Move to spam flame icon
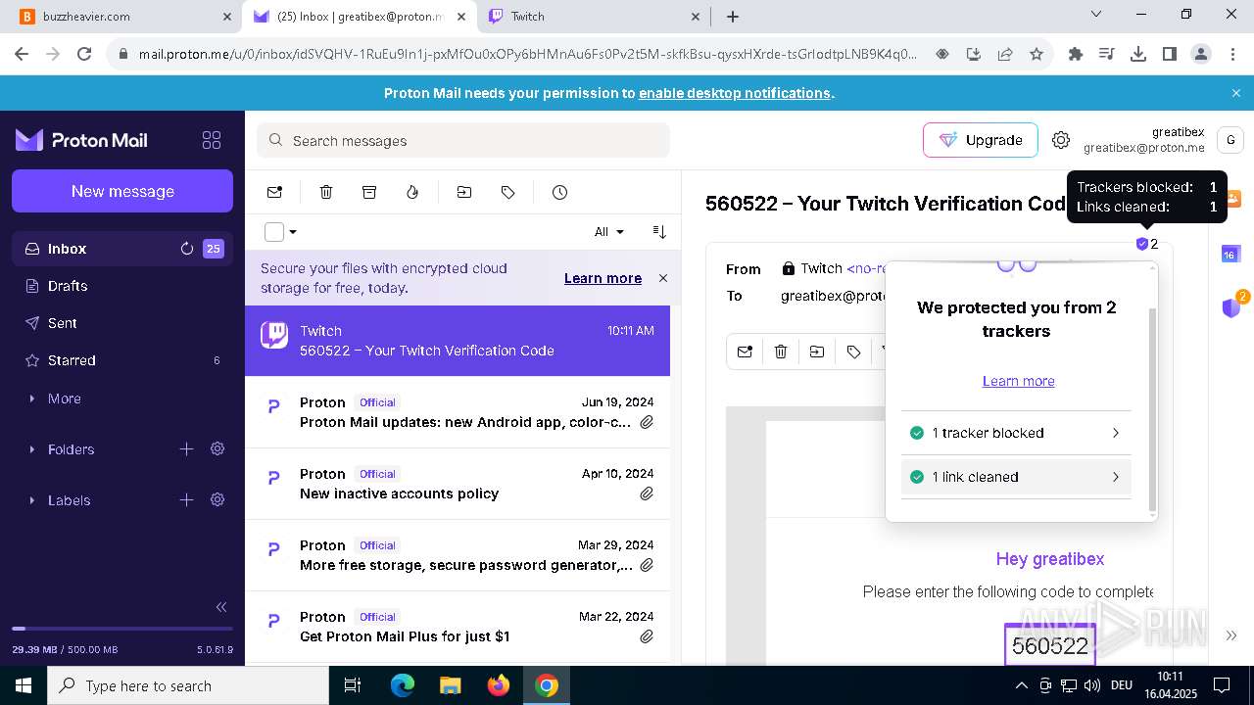This screenshot has width=1254, height=705. (x=412, y=192)
